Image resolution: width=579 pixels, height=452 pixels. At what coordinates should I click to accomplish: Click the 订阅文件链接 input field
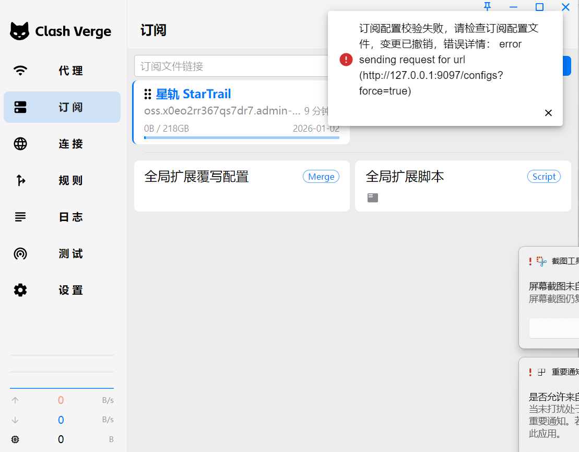230,66
